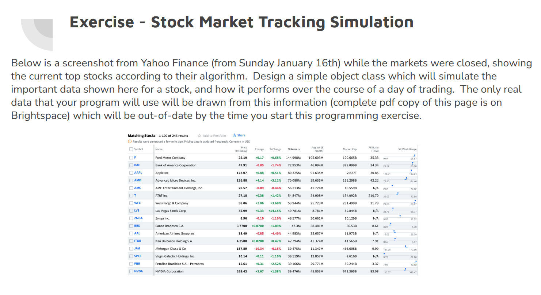Open the JPM ticker symbol link
This screenshot has width=541, height=295.
coord(137,248)
